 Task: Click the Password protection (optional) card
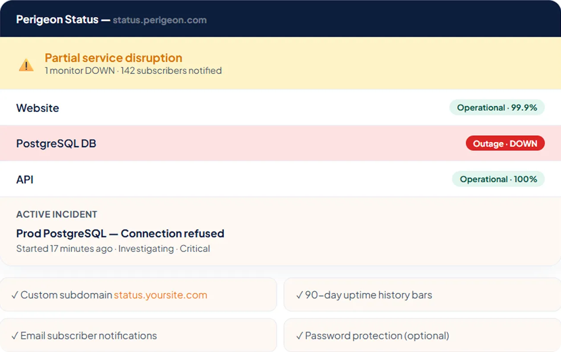[422, 335]
